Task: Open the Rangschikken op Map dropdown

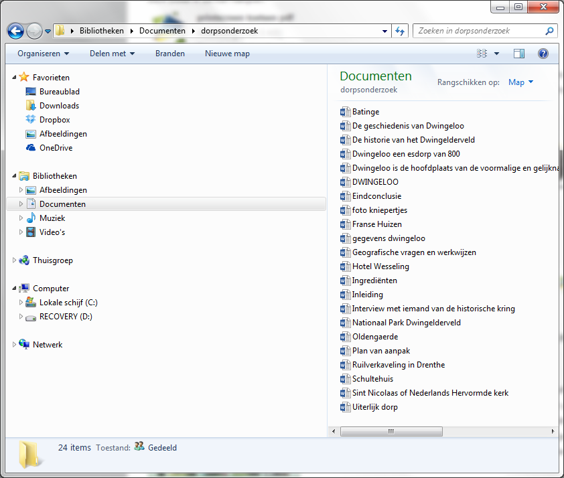Action: [x=521, y=82]
